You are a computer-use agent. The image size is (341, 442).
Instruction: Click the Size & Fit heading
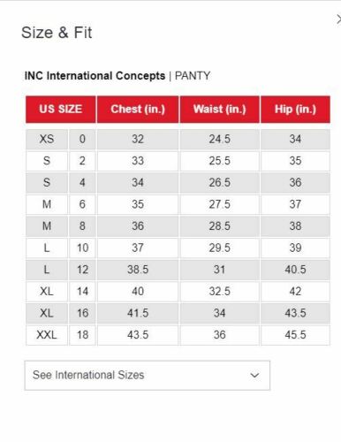(57, 33)
